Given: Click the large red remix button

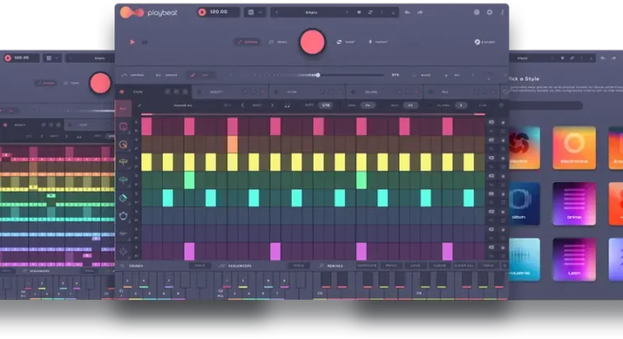Looking at the screenshot, I should tap(312, 42).
